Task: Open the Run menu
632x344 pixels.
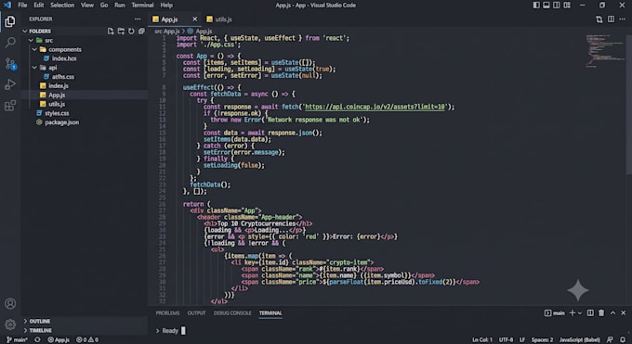Action: [120, 6]
